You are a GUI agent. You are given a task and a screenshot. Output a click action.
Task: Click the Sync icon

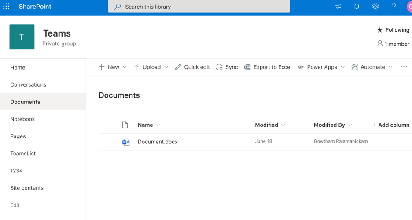(x=219, y=67)
